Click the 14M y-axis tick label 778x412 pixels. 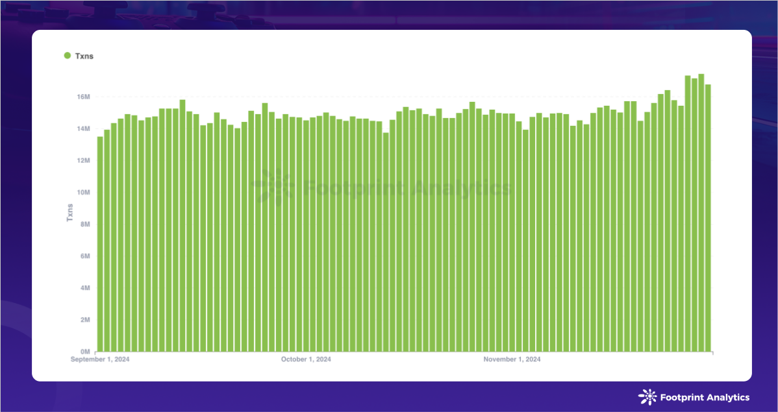(82, 129)
